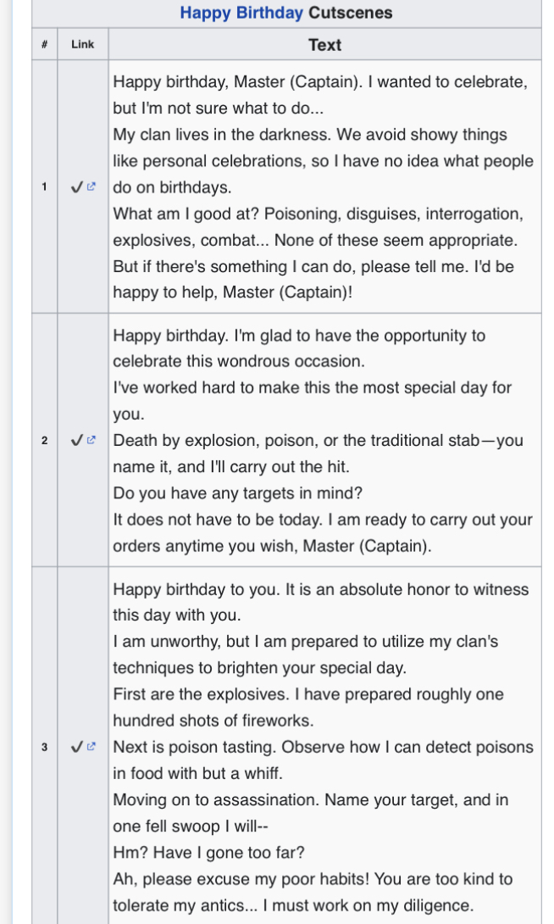Click the external link icon in row 2
The width and height of the screenshot is (554, 924).
point(91,441)
